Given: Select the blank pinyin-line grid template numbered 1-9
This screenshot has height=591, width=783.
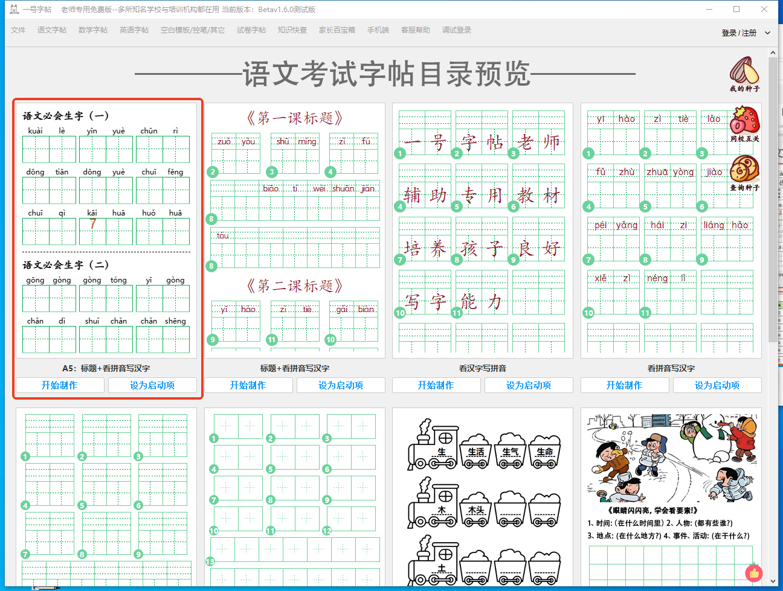Looking at the screenshot, I should click(106, 497).
